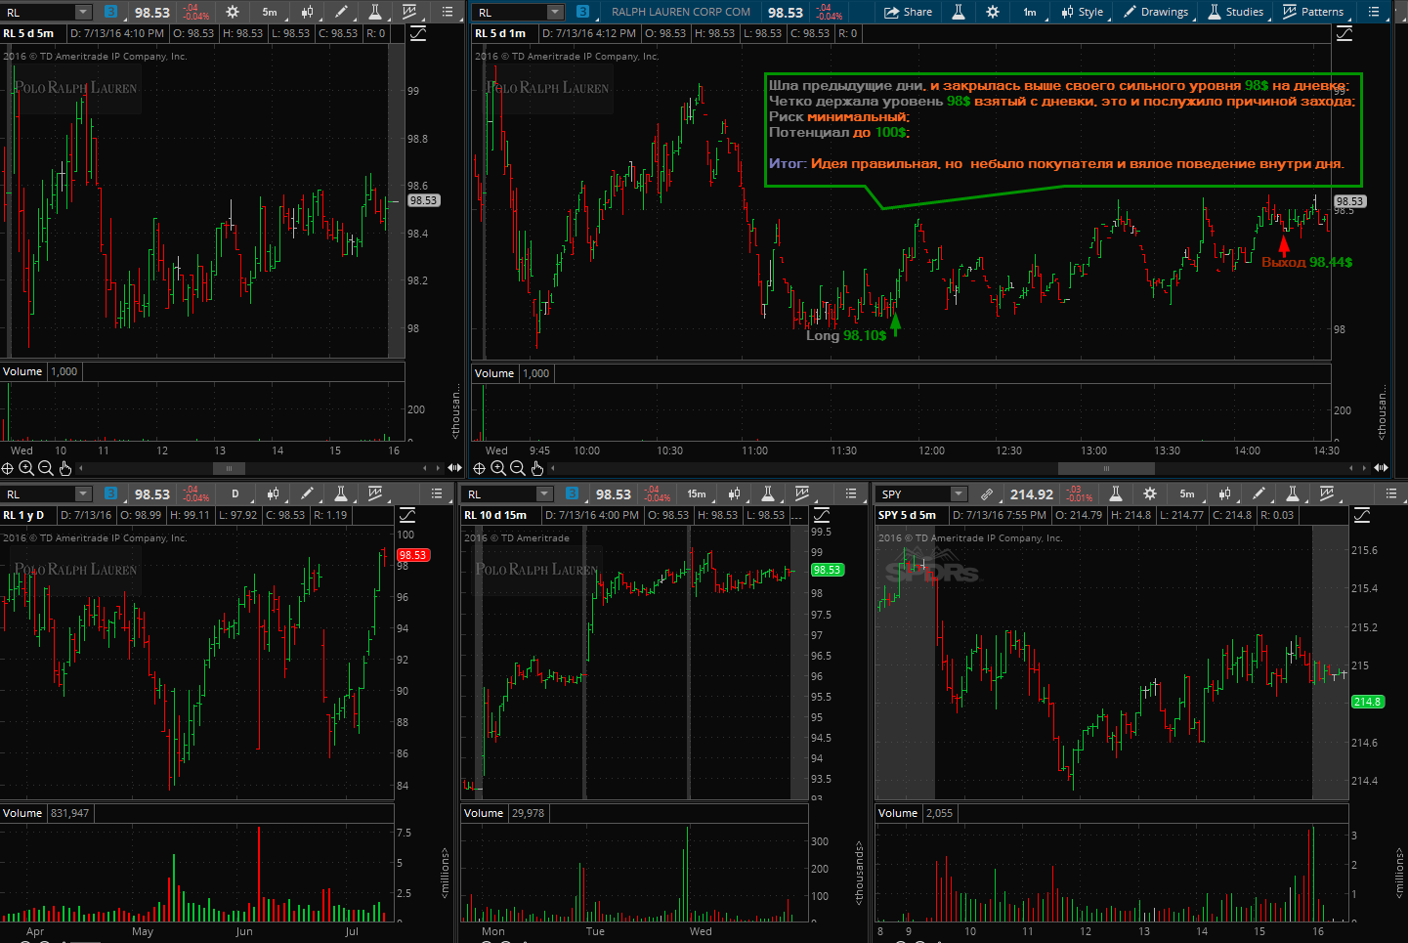Zoom in on main RL 1m chart
The image size is (1408, 943).
pyautogui.click(x=498, y=468)
